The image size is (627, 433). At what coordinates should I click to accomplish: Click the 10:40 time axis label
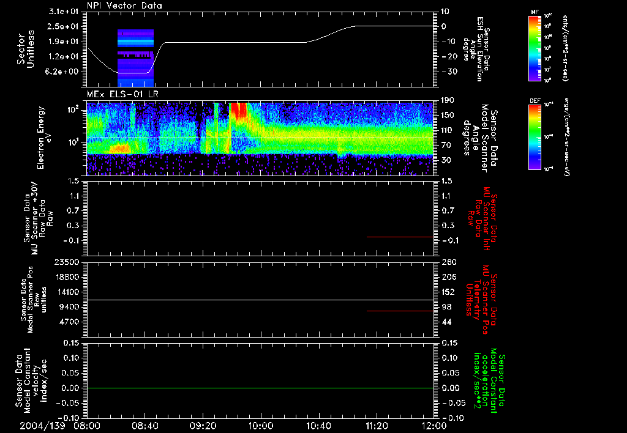pos(318,426)
